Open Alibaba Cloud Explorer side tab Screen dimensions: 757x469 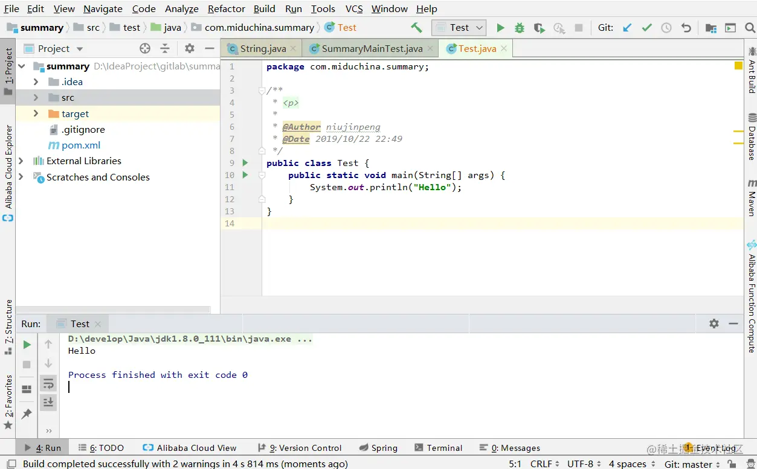(x=8, y=173)
